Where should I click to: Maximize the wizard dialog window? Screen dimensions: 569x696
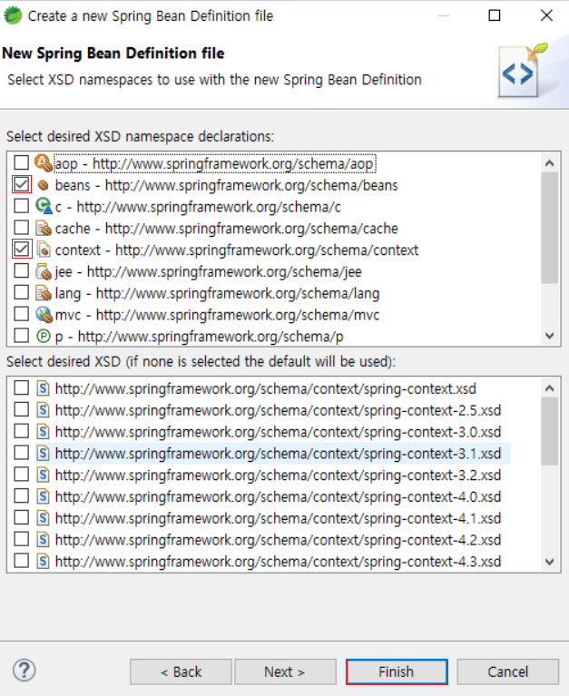point(495,15)
